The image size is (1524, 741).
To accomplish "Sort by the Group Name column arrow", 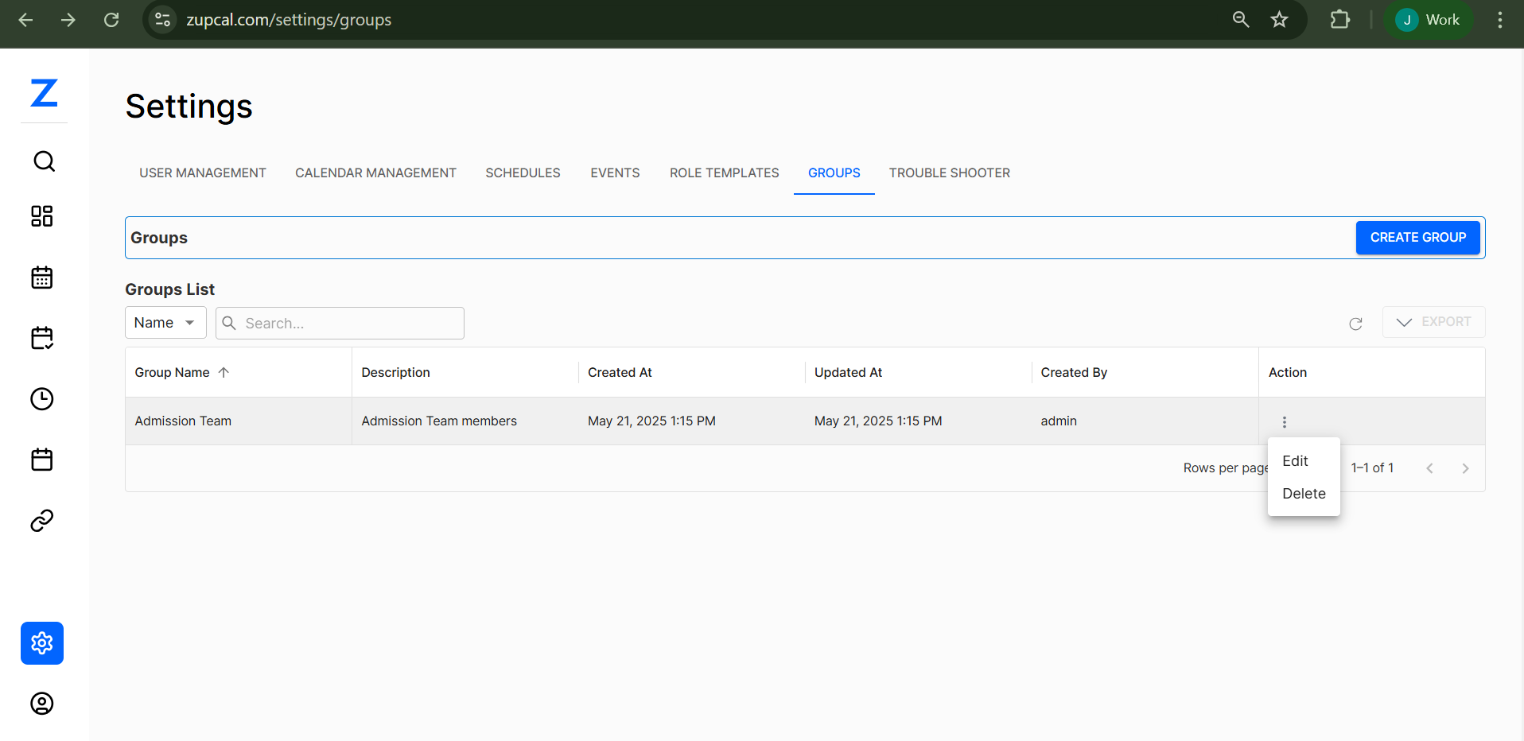I will (x=224, y=371).
